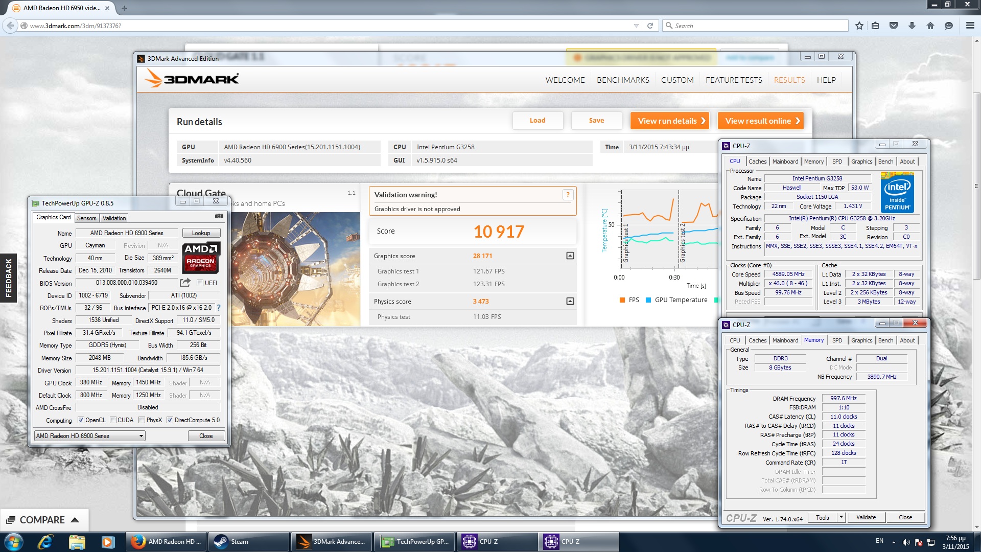Switch to Validation tab in GPU-Z

click(114, 218)
